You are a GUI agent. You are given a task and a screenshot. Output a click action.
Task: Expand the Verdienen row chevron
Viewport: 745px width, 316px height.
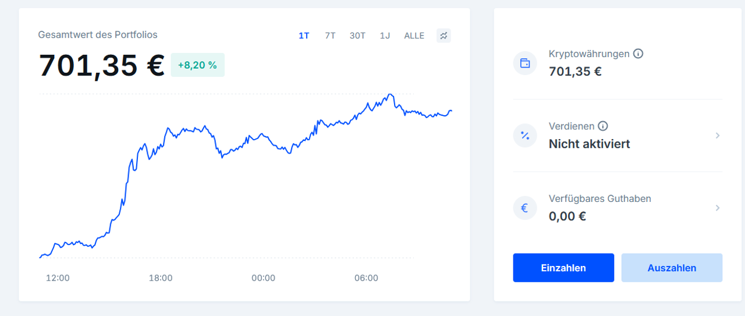tap(718, 136)
